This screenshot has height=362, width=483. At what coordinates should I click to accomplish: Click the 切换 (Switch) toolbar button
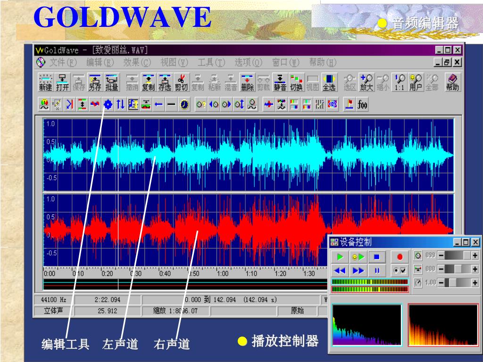296,82
